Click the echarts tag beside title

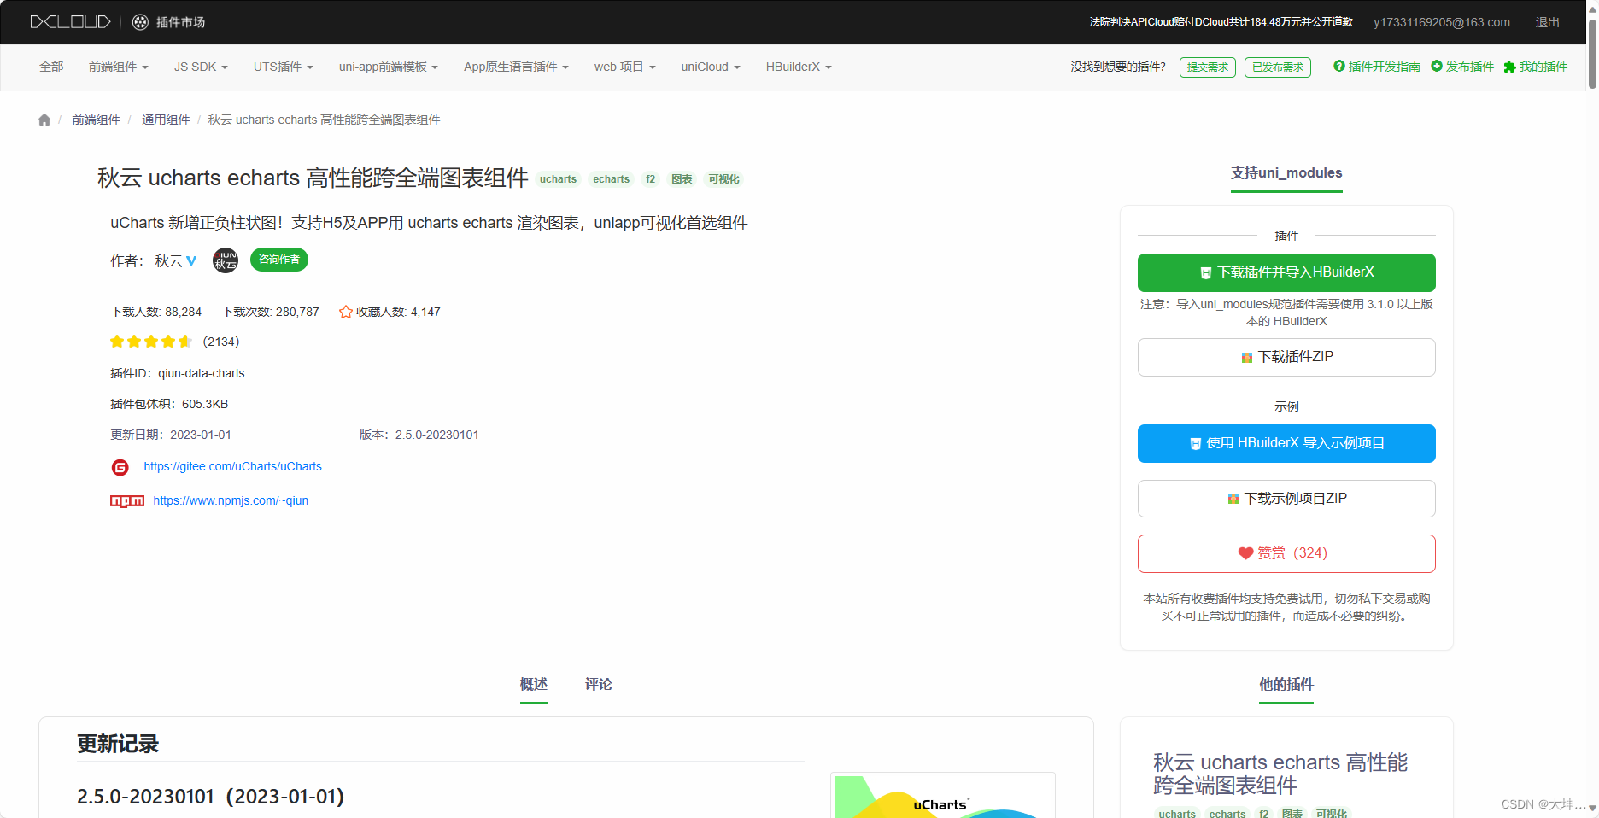612,179
